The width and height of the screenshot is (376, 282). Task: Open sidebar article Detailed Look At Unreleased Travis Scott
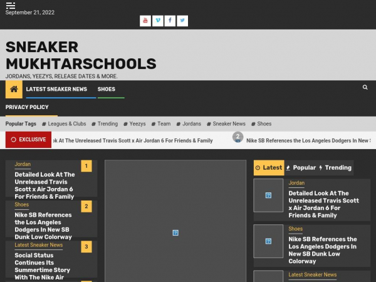pyautogui.click(x=324, y=204)
